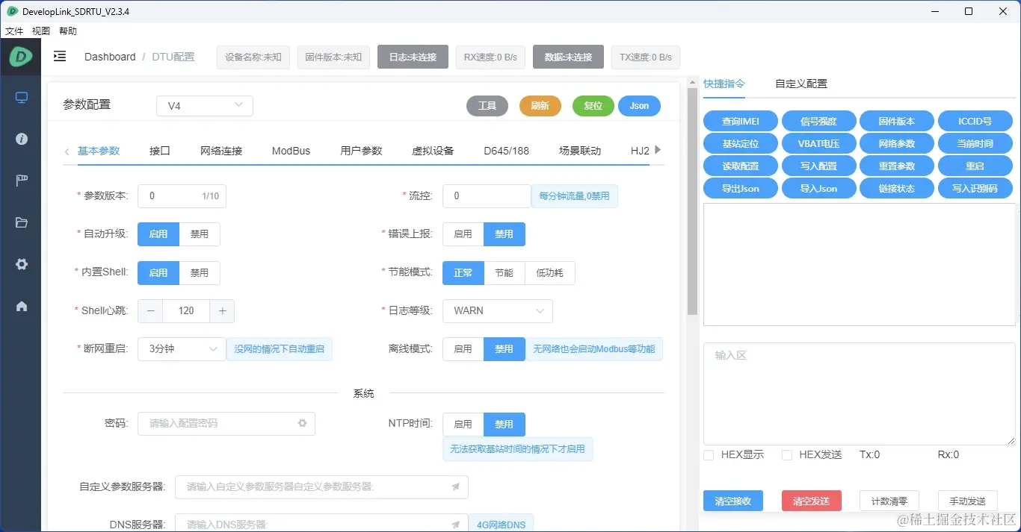Open the Dashboard monitor icon in sidebar
The height and width of the screenshot is (532, 1021).
pos(20,96)
